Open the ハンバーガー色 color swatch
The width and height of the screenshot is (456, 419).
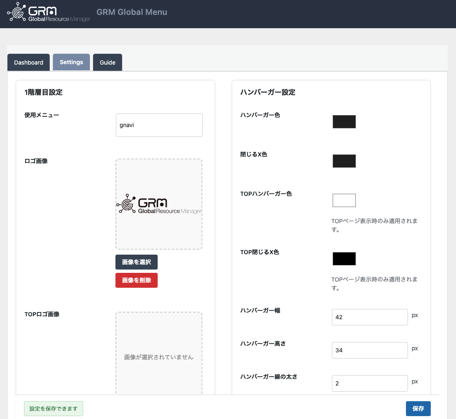(x=344, y=122)
